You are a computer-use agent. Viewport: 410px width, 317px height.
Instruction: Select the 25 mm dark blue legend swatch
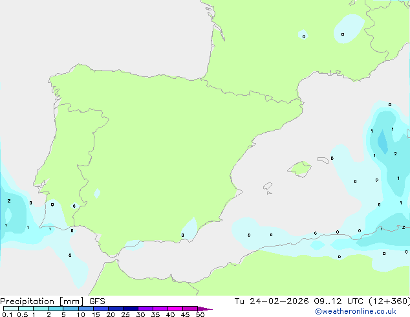(131, 309)
